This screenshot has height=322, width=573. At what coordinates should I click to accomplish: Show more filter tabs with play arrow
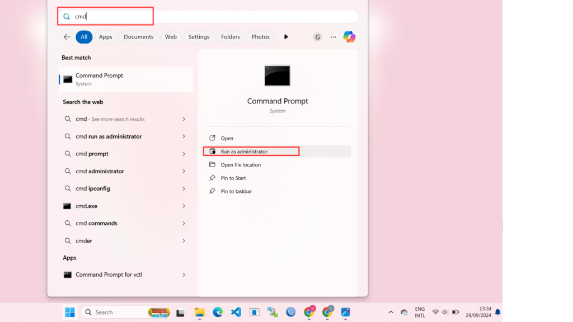coord(286,37)
